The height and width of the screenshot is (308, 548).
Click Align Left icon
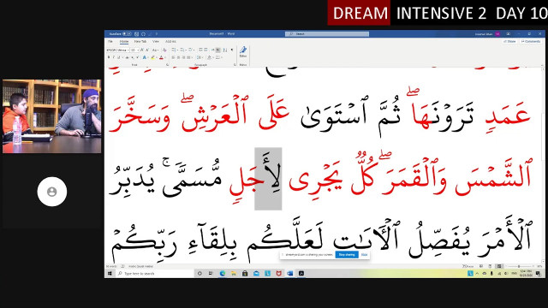[x=173, y=57]
